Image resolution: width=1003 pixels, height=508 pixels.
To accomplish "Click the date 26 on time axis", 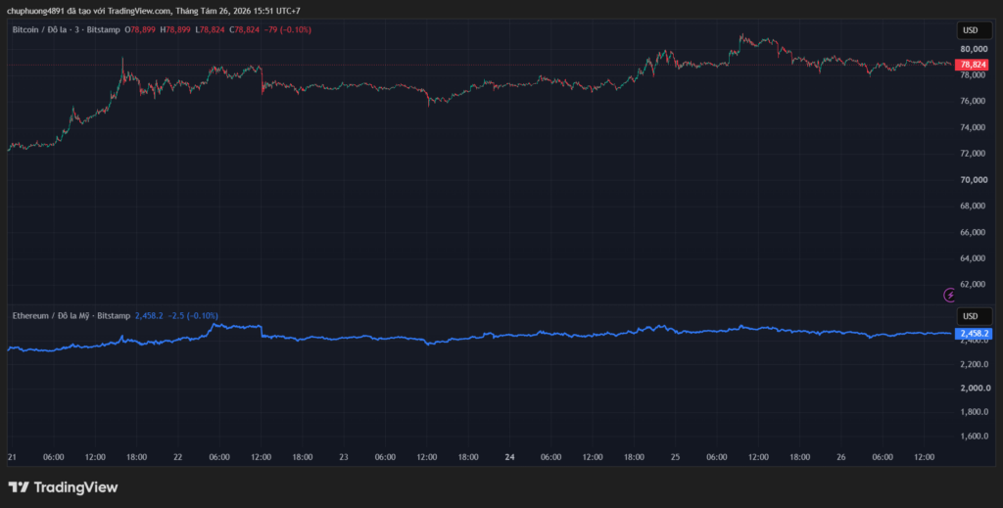I will [x=841, y=457].
